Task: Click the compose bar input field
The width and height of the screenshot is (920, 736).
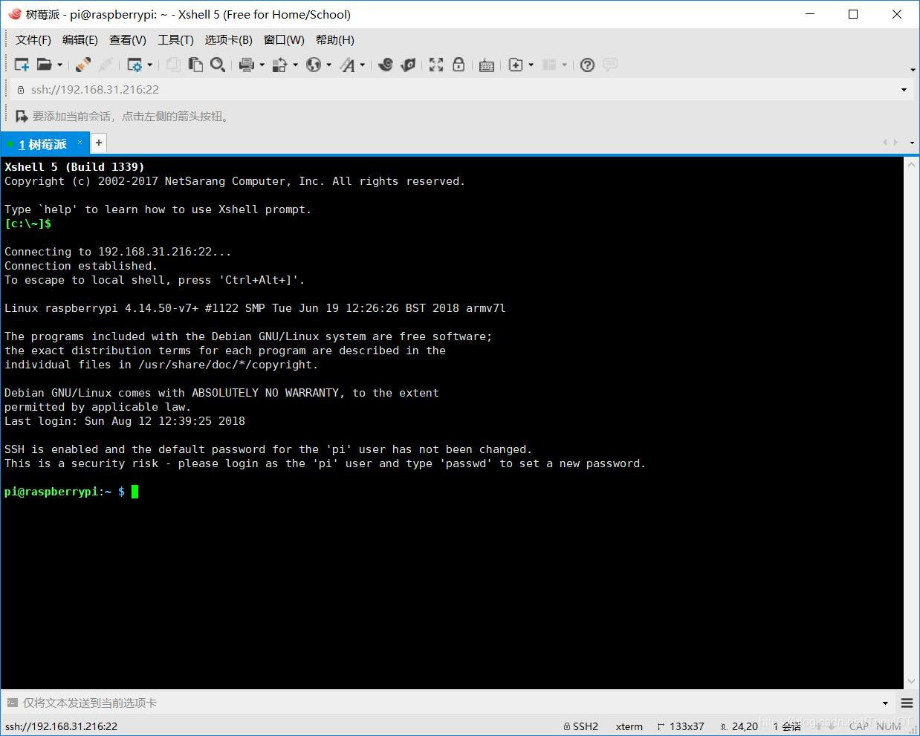Action: tap(450, 703)
